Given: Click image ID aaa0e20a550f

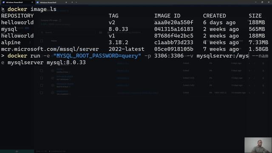Looking at the screenshot, I should coord(174,23).
